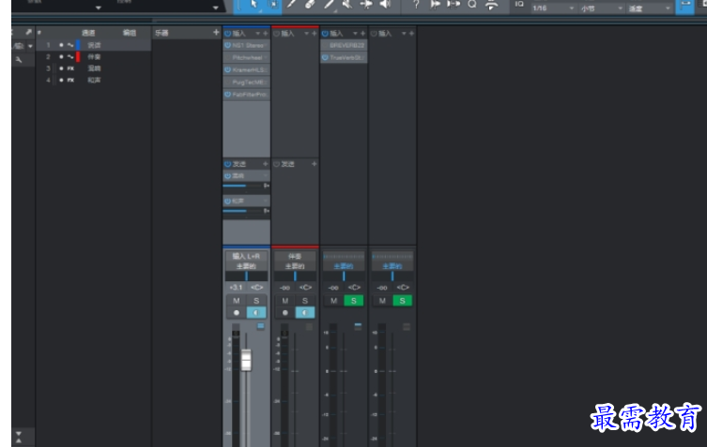Open 插入 dropdown arrow on vocal channel
The image size is (707, 447).
(258, 34)
